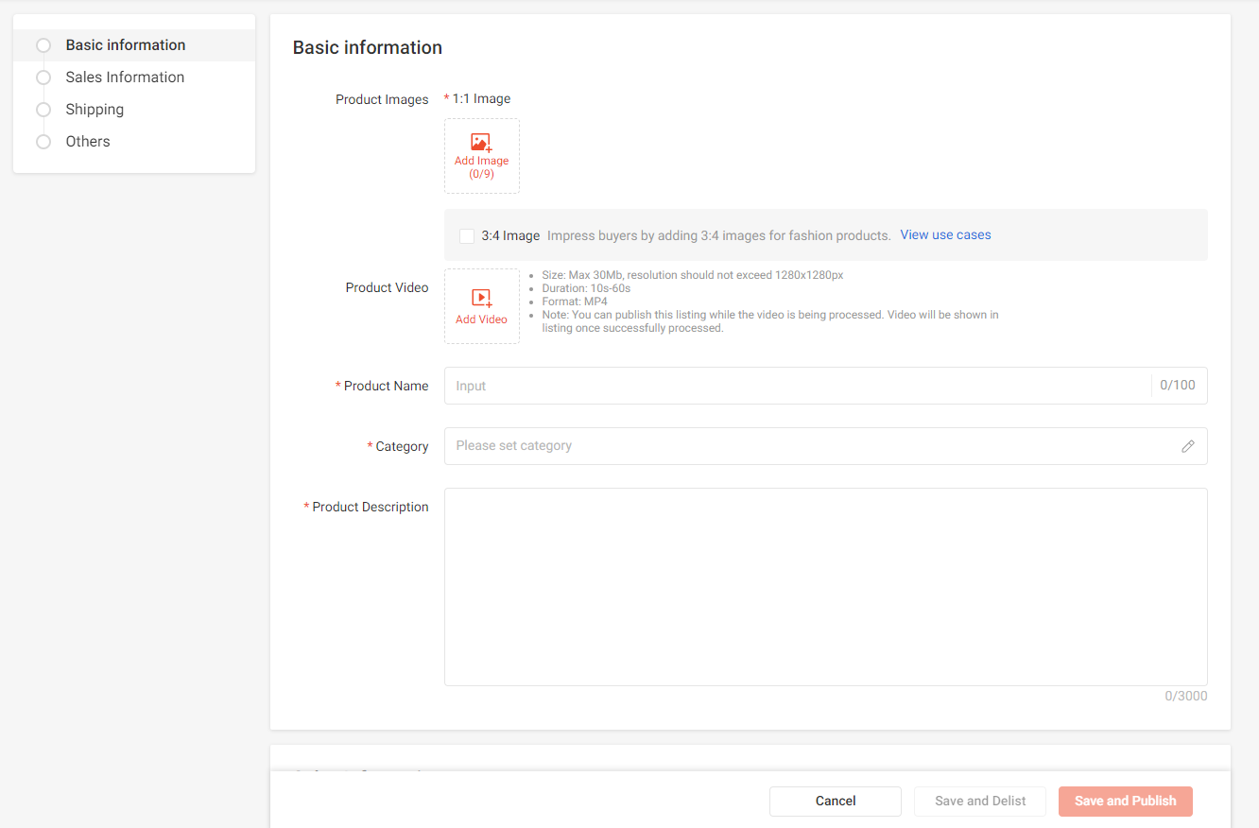Enable the 3:4 Image checkbox
This screenshot has width=1259, height=828.
pyautogui.click(x=467, y=236)
